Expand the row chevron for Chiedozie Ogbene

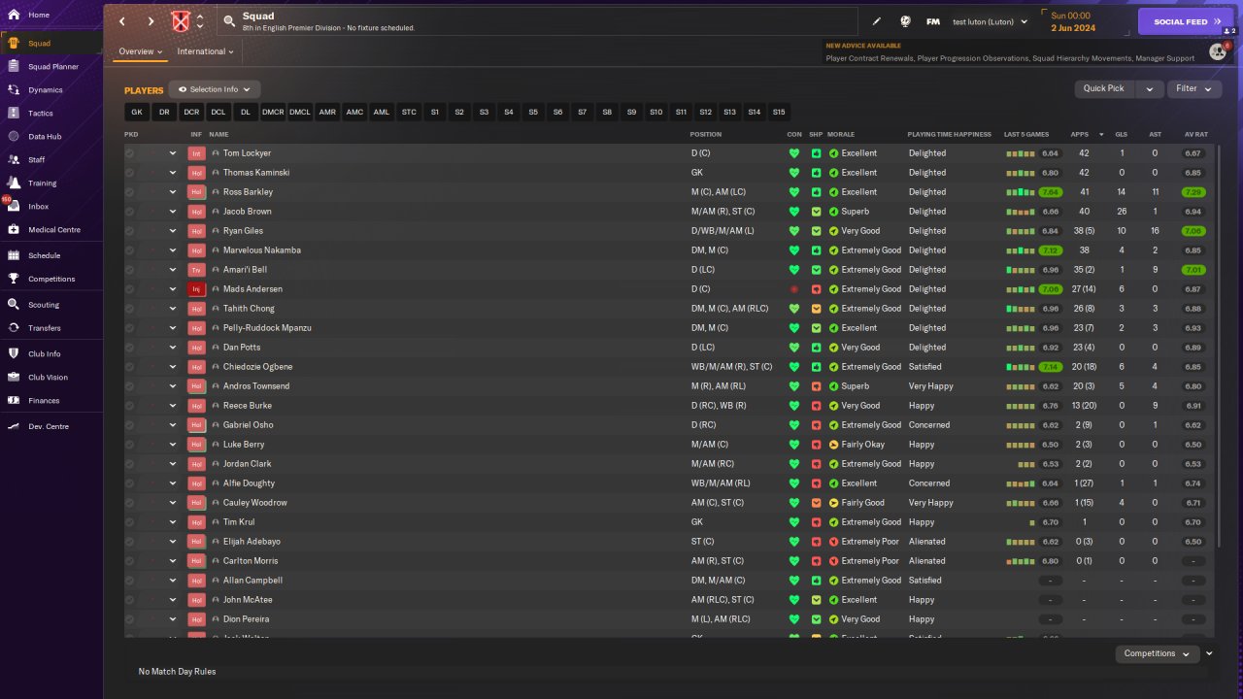[173, 367]
